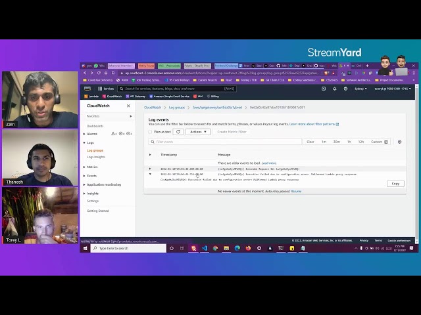Expand the Insights navigation section
Screen dimensions: 421x315
[x=84, y=194]
